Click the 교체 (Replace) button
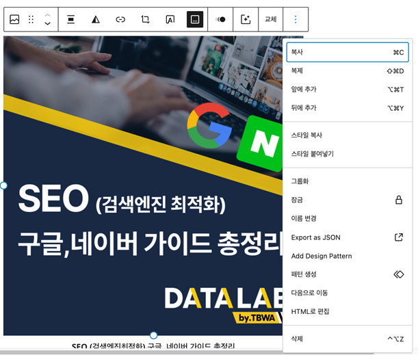The image size is (418, 355). coord(270,20)
